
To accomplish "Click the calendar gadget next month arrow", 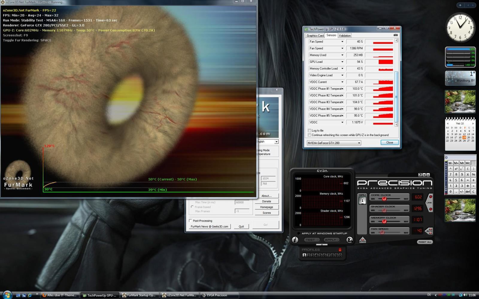I will [x=473, y=123].
